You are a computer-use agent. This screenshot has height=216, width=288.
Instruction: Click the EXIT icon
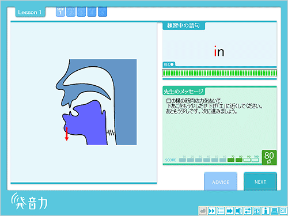click(283, 211)
